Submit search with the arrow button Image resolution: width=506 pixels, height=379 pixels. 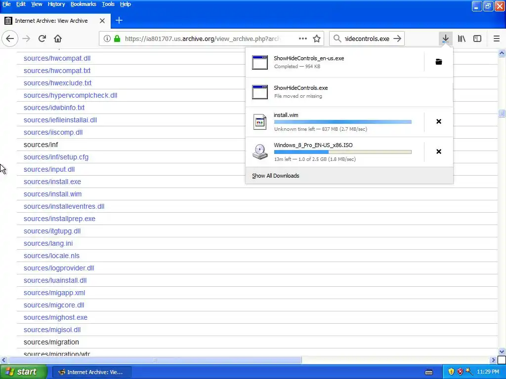(398, 38)
